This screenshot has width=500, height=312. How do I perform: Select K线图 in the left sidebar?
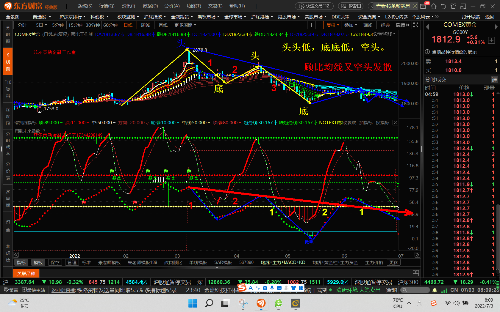8,62
